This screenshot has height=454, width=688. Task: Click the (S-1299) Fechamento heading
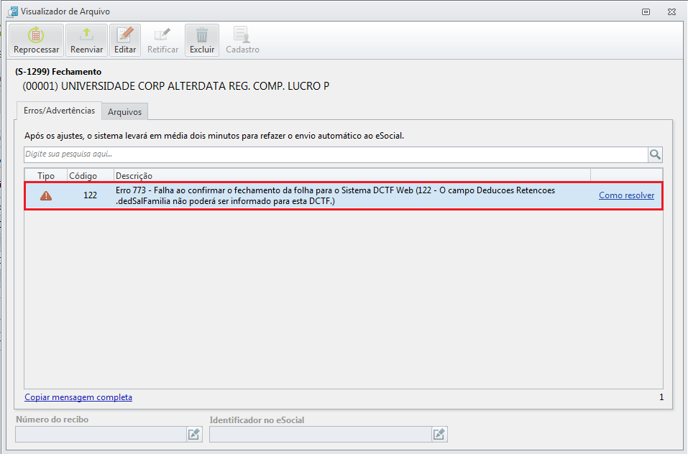point(58,72)
